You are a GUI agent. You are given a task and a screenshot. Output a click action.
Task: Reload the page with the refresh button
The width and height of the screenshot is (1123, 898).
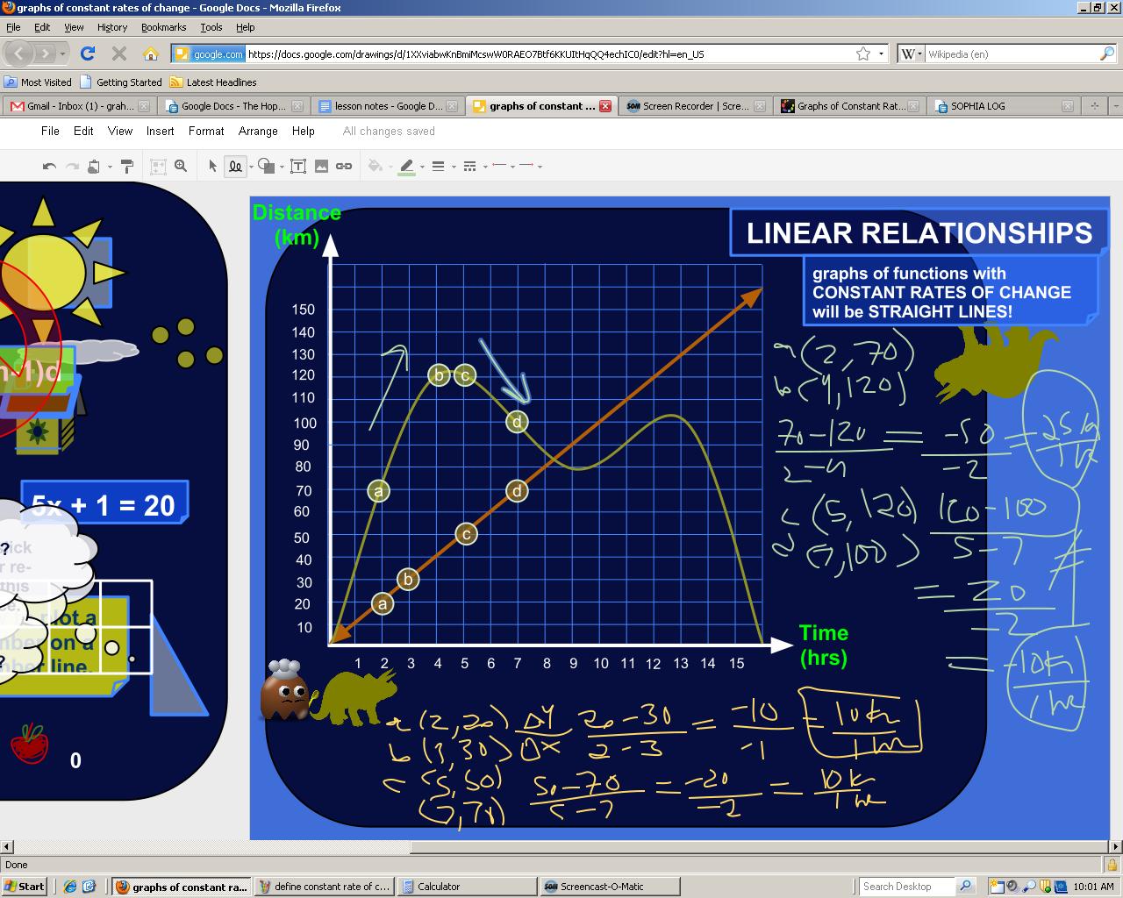(88, 53)
